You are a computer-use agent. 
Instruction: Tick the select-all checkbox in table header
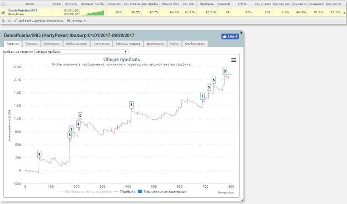click(3, 4)
